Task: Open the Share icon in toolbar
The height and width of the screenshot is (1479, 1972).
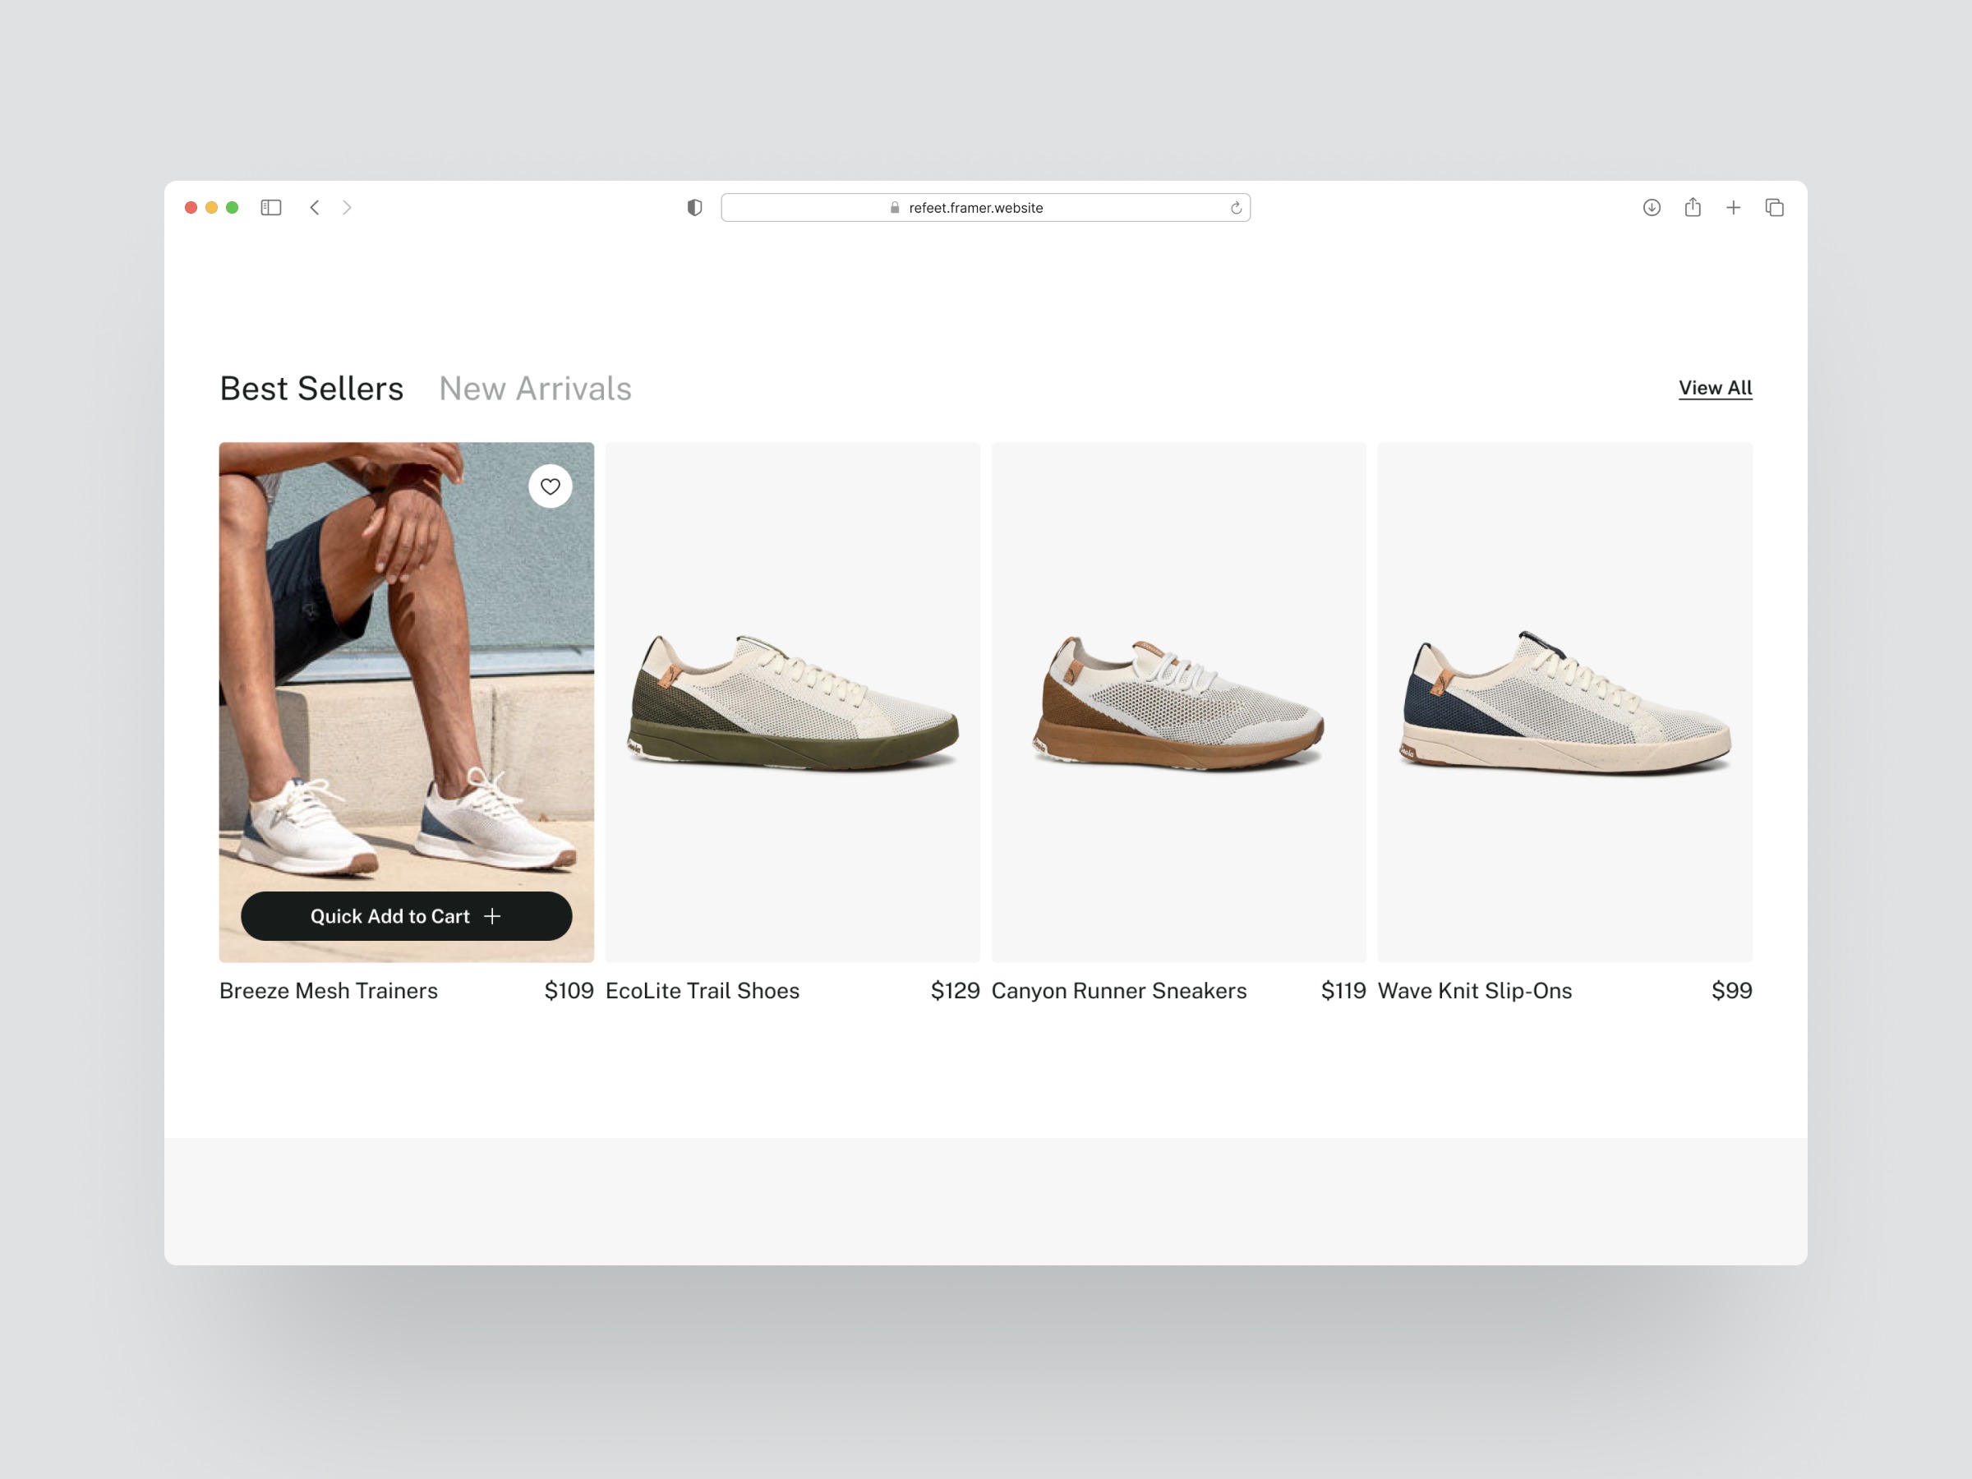Action: (x=1692, y=208)
